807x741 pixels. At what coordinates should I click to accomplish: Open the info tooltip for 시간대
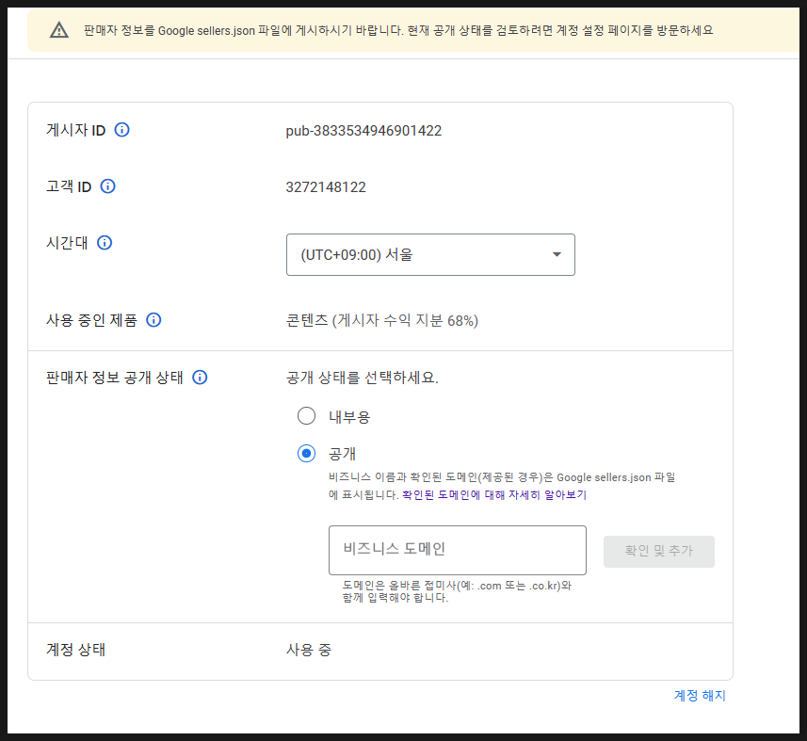click(105, 243)
